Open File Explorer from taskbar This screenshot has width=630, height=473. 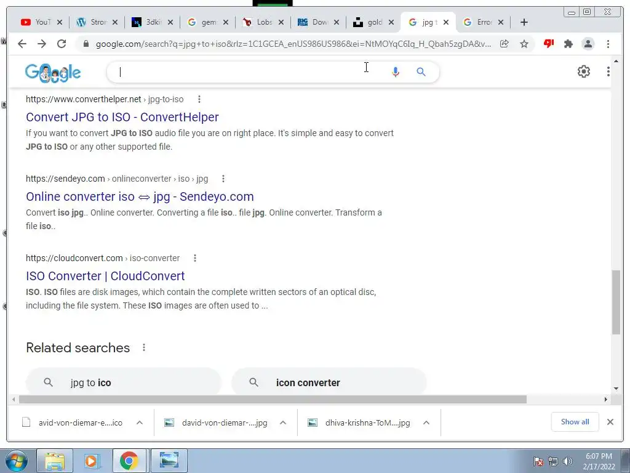(x=55, y=461)
